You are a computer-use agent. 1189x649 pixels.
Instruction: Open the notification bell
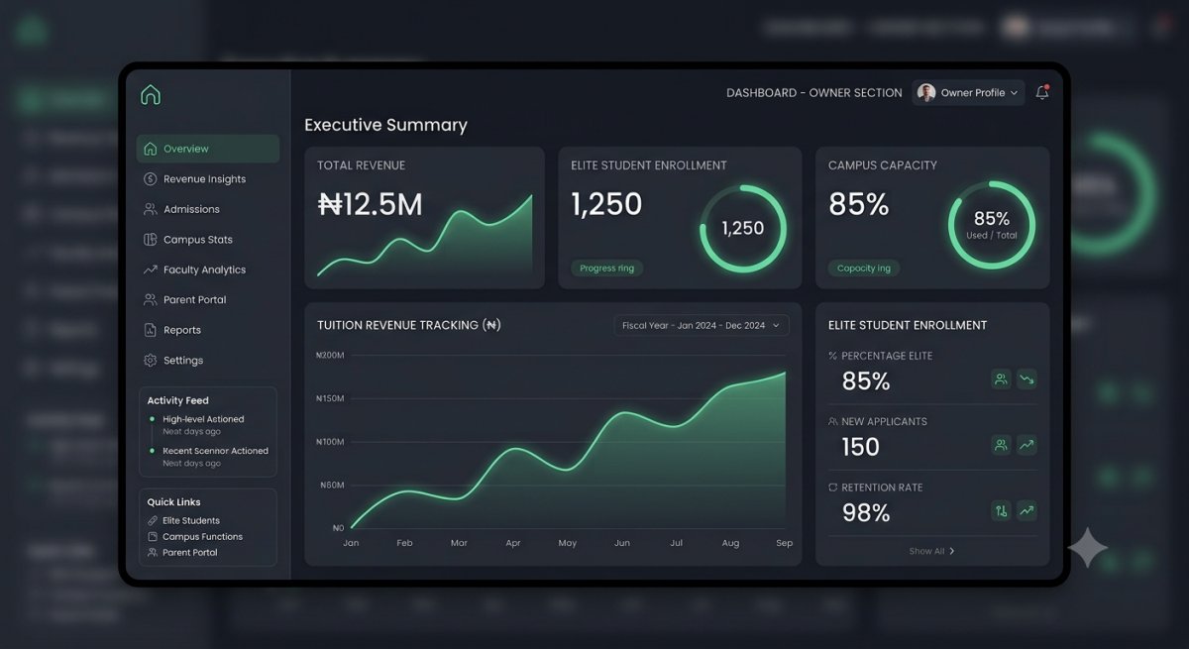[x=1042, y=92]
